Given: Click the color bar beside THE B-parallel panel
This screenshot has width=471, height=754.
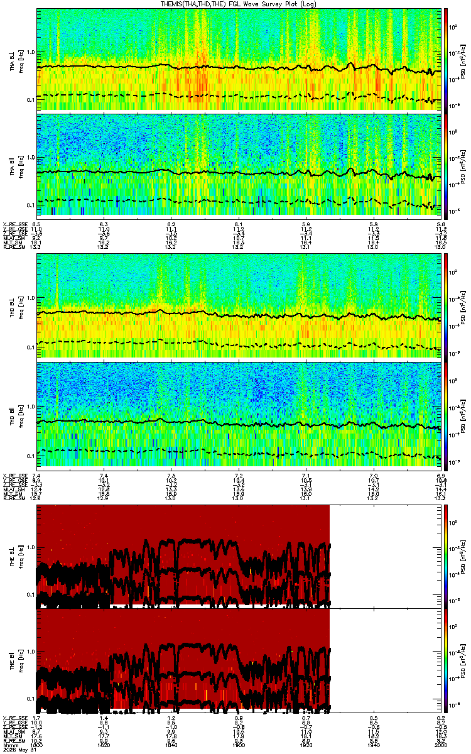Looking at the screenshot, I should [x=447, y=660].
